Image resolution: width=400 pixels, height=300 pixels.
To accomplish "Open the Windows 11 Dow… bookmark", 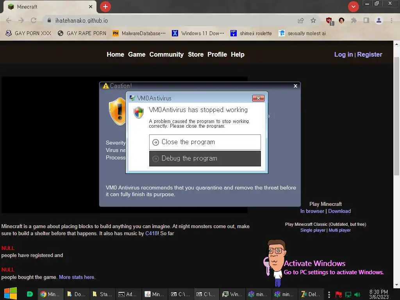I will (198, 33).
